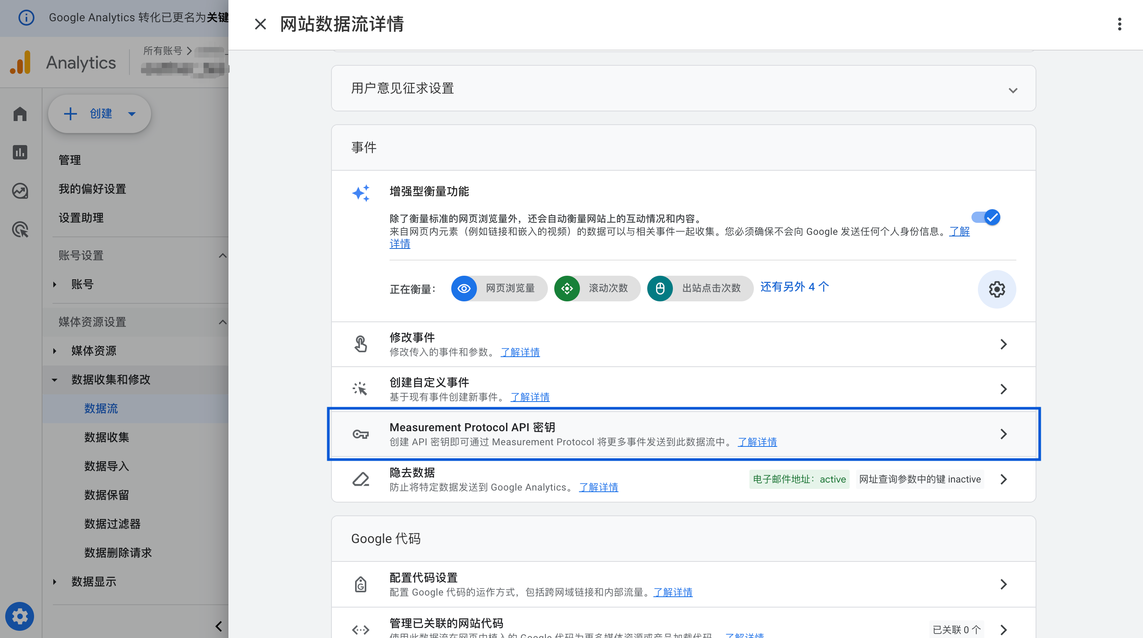Open Reports bar chart sidebar icon
Viewport: 1143px width, 638px height.
20,152
